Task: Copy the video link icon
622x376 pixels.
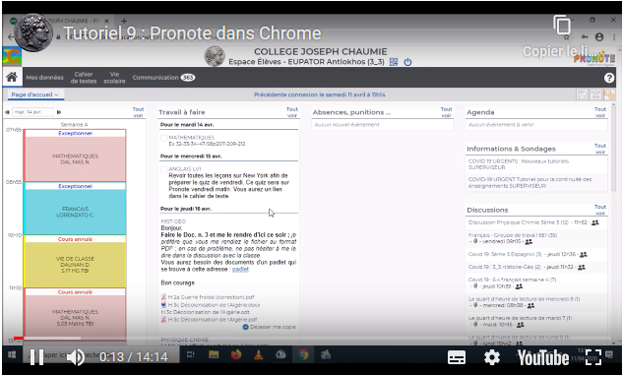Action: click(562, 26)
